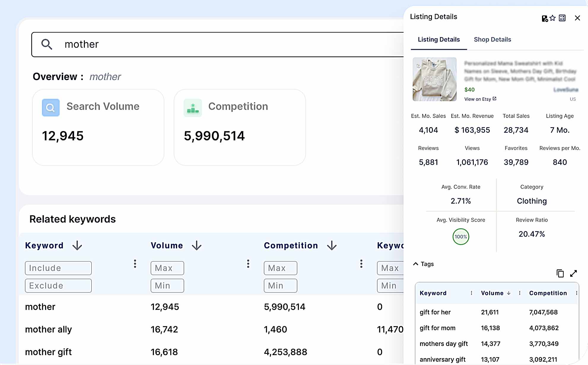Open the Keyword column three-dot menu
The height and width of the screenshot is (365, 588).
[135, 264]
